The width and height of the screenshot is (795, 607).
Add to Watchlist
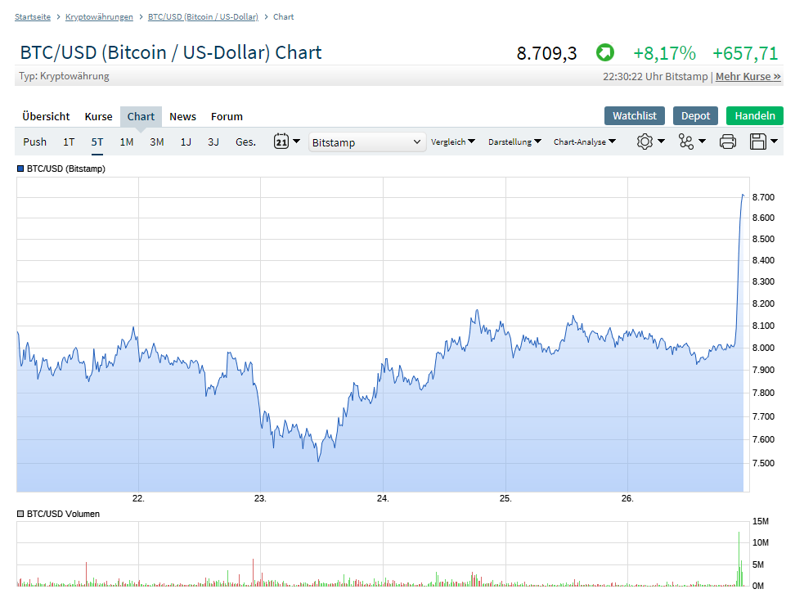tap(635, 115)
